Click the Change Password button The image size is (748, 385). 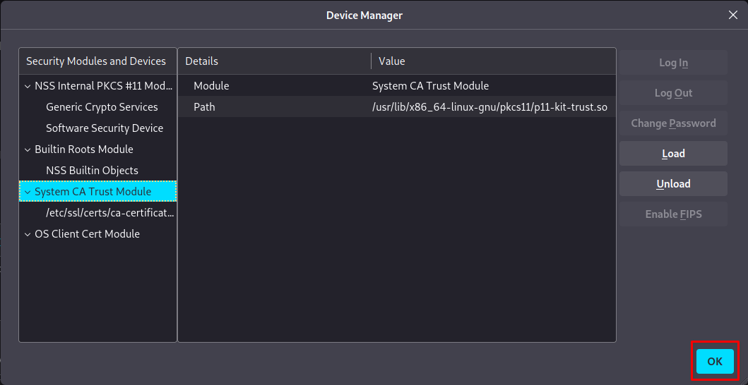pos(673,123)
